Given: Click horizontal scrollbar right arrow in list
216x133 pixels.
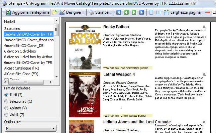Looking at the screenshot, I should pyautogui.click(x=51, y=82).
